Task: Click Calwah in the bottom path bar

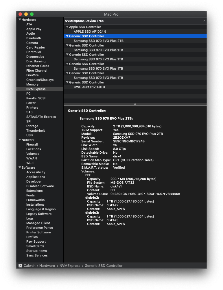Action: click(x=30, y=265)
